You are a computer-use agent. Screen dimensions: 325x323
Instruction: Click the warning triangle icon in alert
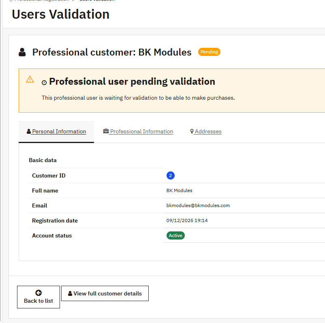coord(30,79)
